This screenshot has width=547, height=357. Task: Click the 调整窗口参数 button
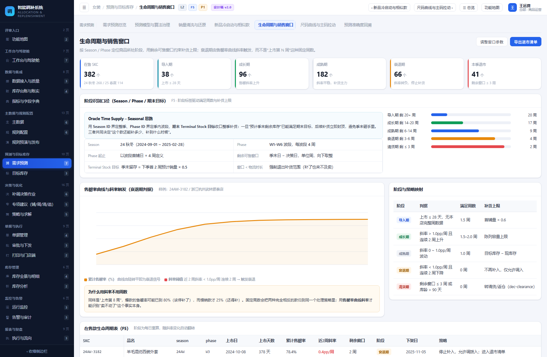pyautogui.click(x=492, y=42)
